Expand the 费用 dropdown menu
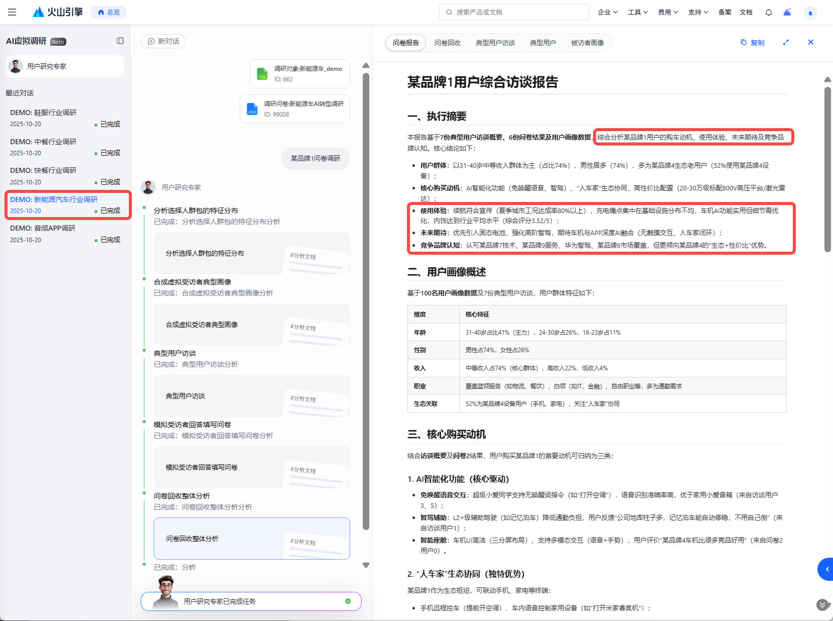833x621 pixels. [x=668, y=12]
